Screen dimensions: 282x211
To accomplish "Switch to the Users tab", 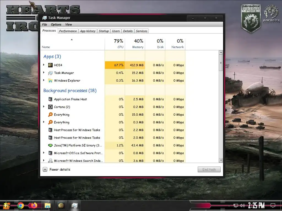I will point(116,31).
